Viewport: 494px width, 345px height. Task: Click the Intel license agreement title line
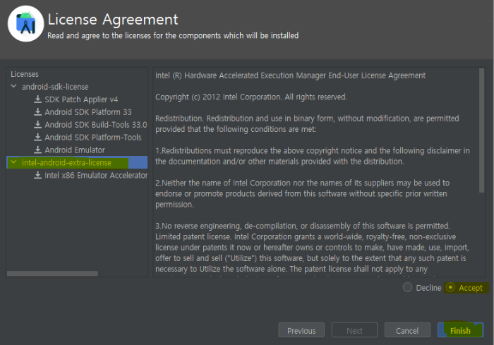(x=290, y=75)
